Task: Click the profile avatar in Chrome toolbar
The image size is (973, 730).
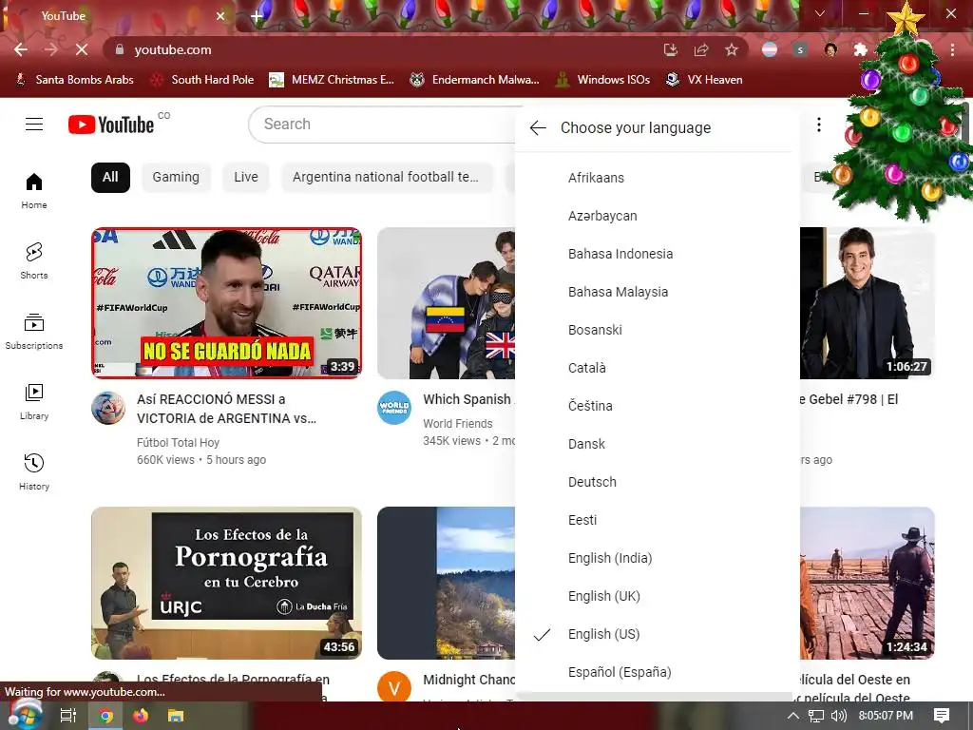Action: click(830, 49)
